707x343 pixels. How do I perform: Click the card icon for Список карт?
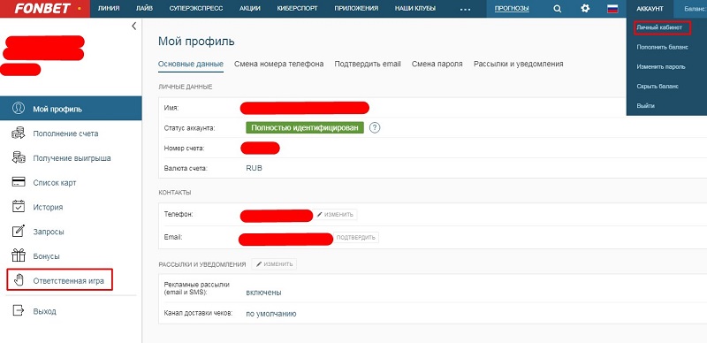tap(18, 182)
